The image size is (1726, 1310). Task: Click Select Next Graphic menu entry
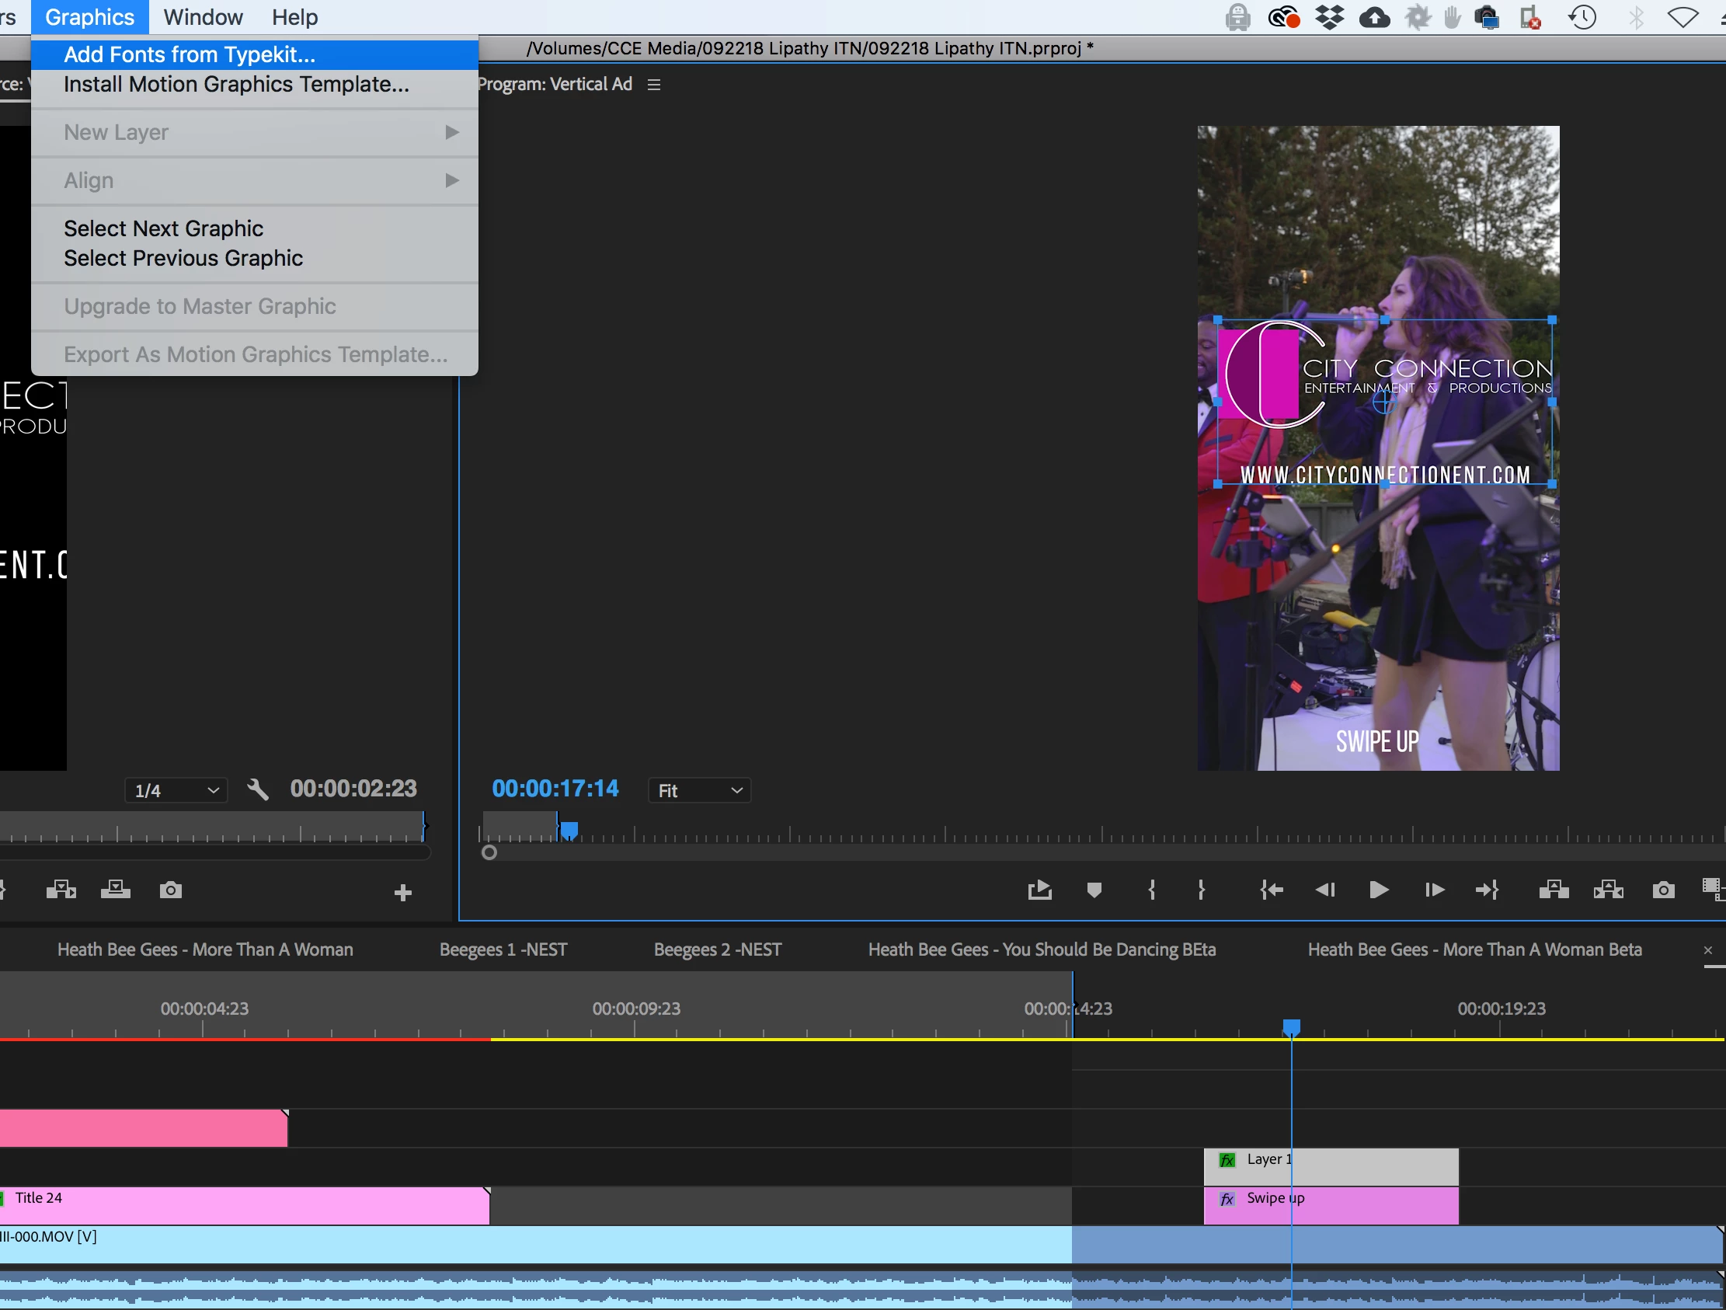[x=164, y=228]
